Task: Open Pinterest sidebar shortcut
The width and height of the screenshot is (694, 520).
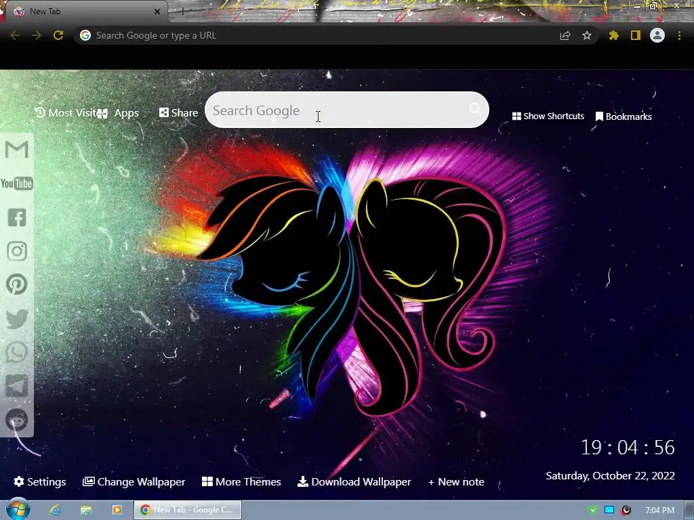Action: click(x=17, y=284)
